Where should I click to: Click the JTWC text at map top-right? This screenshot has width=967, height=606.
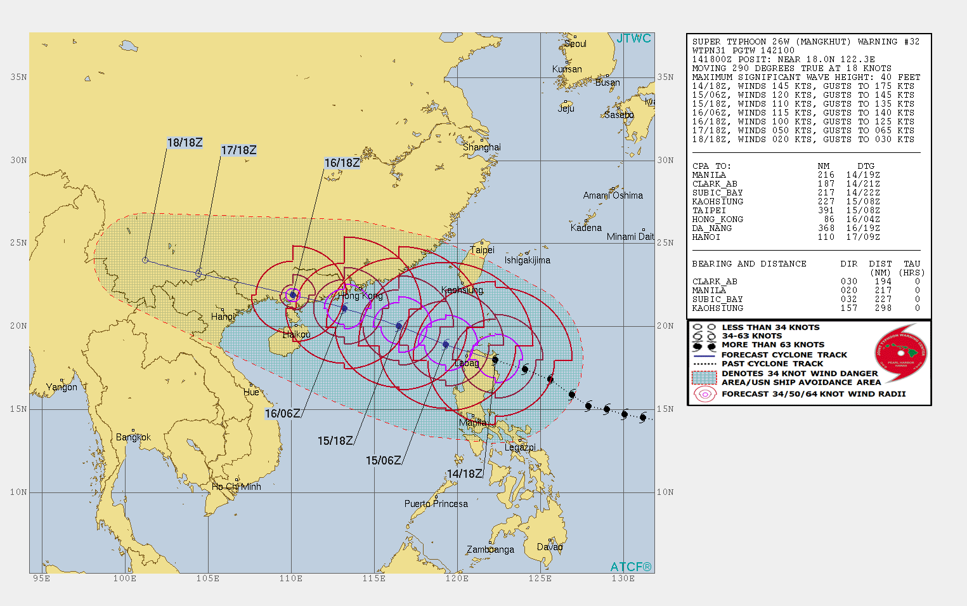(x=633, y=39)
